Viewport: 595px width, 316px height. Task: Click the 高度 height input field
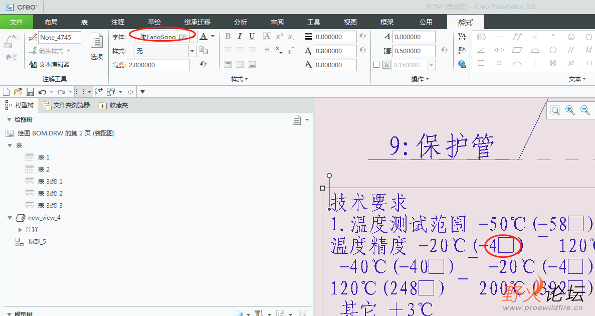(158, 65)
